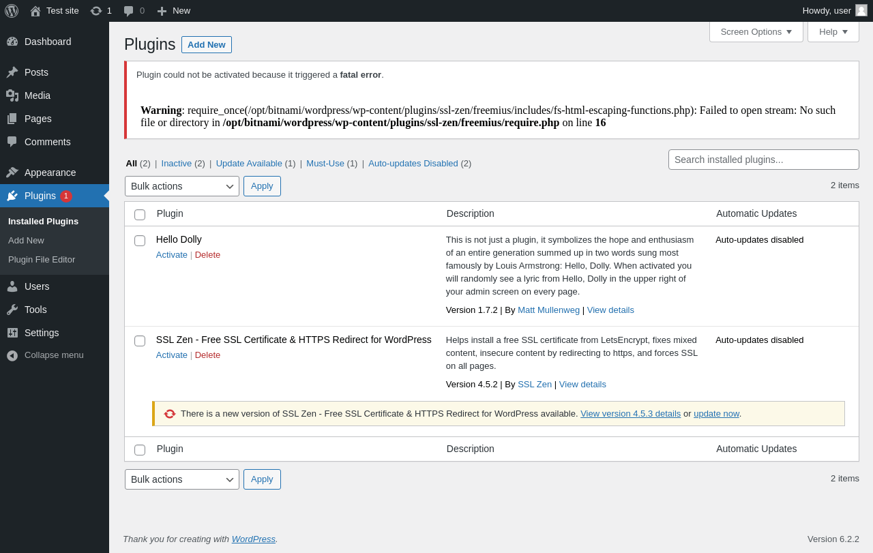The image size is (873, 553).
Task: Go to the Media menu item
Action: click(x=55, y=95)
